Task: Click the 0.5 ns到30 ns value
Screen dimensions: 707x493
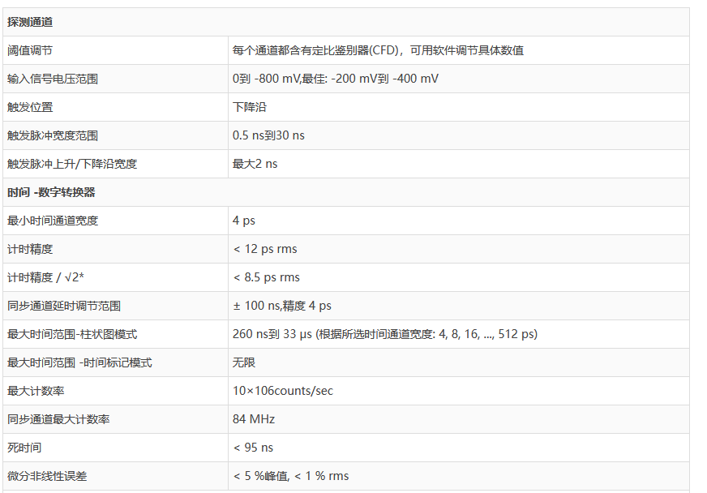Action: (x=268, y=135)
